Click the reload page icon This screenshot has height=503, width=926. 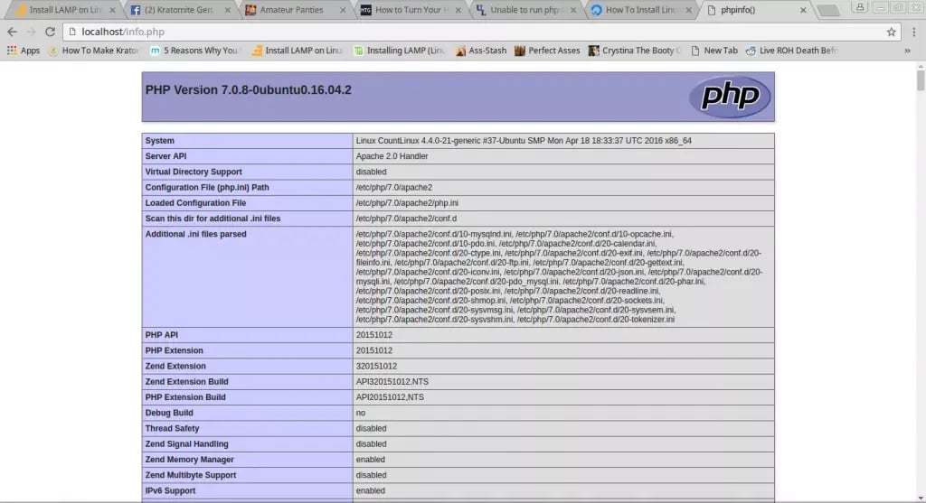(52, 32)
